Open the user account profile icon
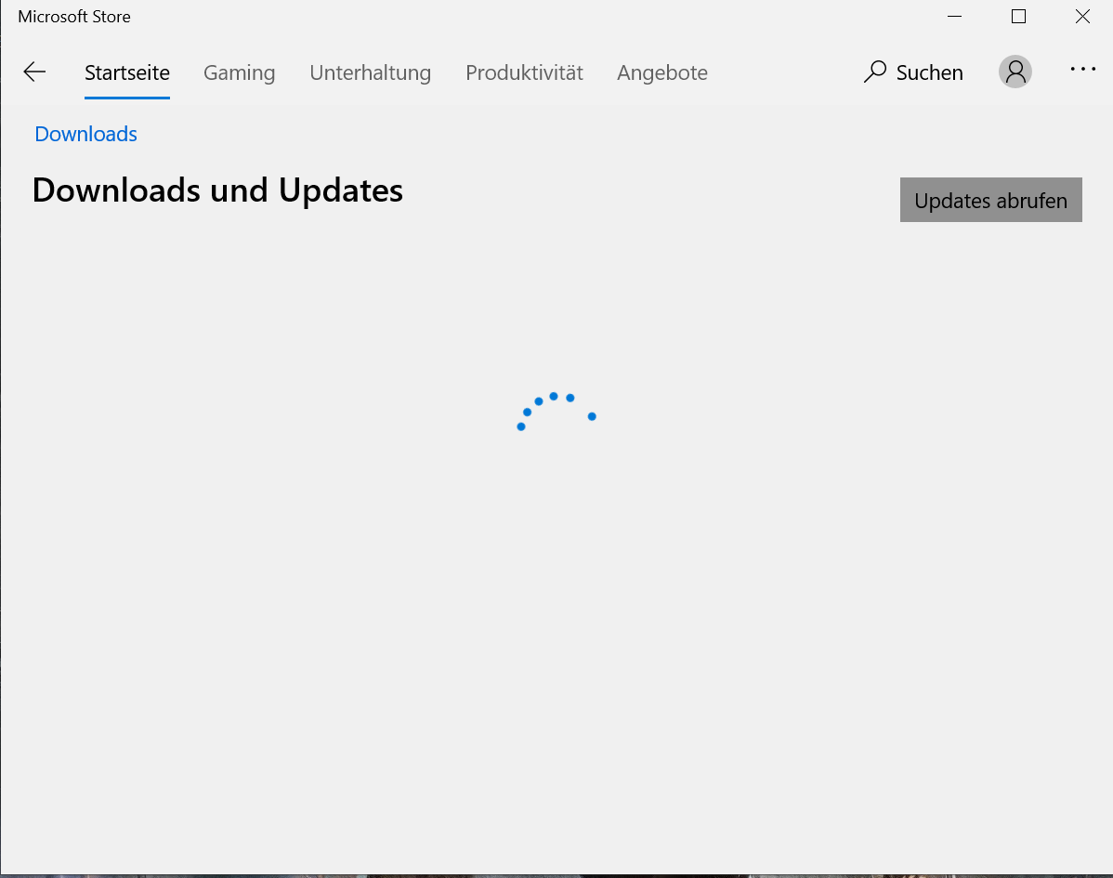1113x878 pixels. coord(1015,72)
